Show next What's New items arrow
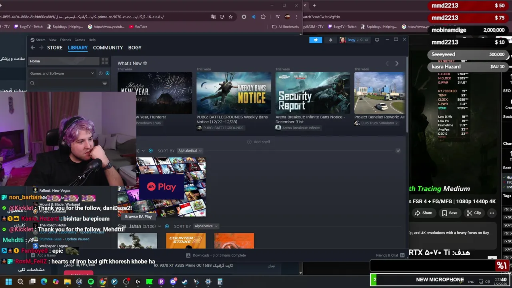512x288 pixels. pos(397,64)
